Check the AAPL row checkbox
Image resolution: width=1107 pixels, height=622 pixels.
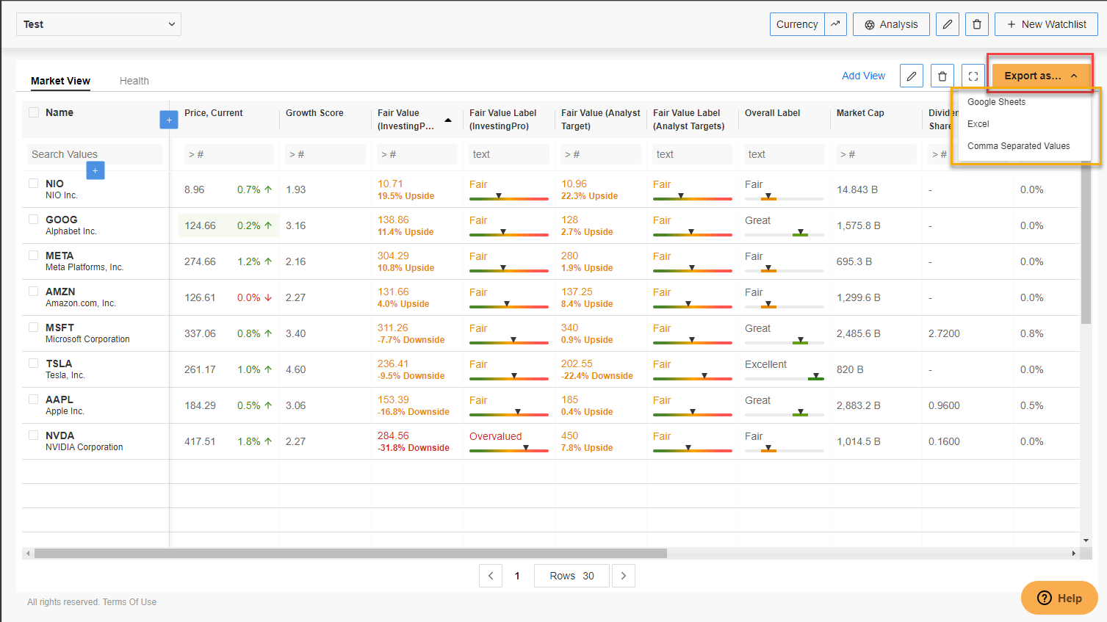[34, 399]
